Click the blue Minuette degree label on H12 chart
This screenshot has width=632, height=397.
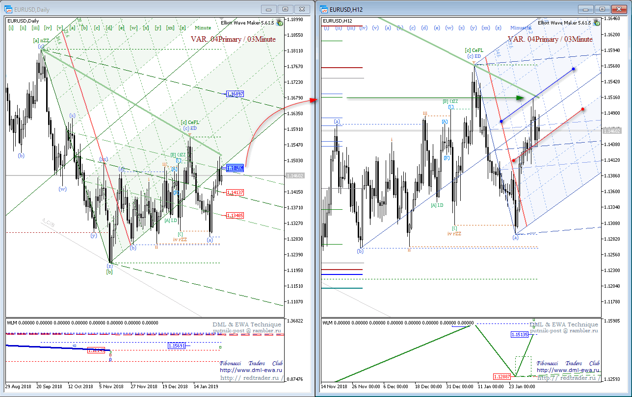click(520, 28)
